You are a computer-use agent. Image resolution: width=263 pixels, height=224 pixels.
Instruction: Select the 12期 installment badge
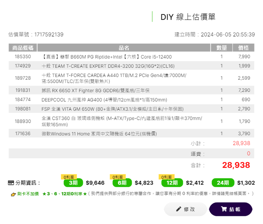pos(172,183)
